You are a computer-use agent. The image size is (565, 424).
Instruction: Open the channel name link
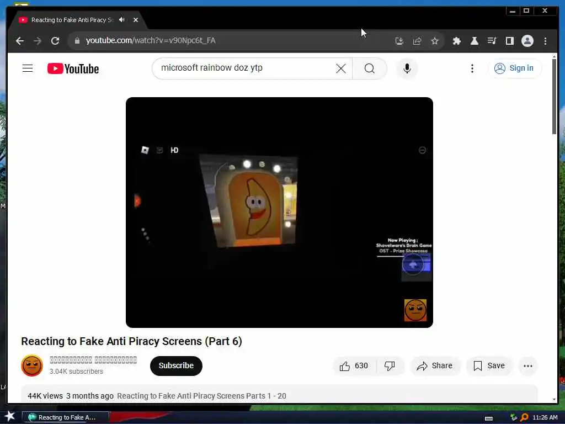click(x=93, y=360)
